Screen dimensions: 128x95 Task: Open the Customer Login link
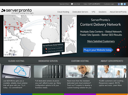109,4
